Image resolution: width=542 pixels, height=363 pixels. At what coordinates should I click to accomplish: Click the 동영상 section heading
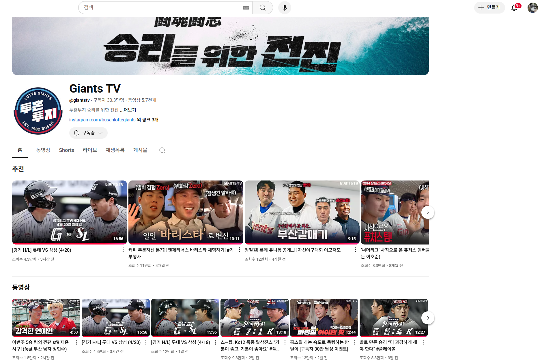click(21, 287)
